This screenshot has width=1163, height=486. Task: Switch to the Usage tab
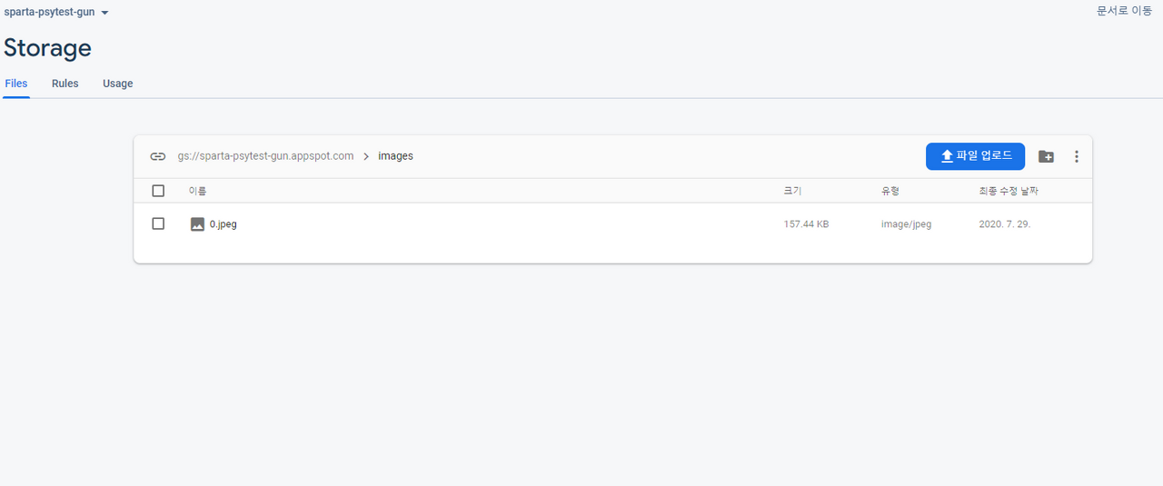click(118, 84)
